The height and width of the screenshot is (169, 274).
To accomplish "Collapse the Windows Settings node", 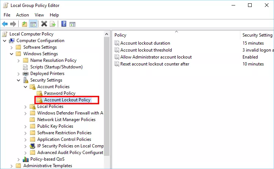I will coord(12,54).
